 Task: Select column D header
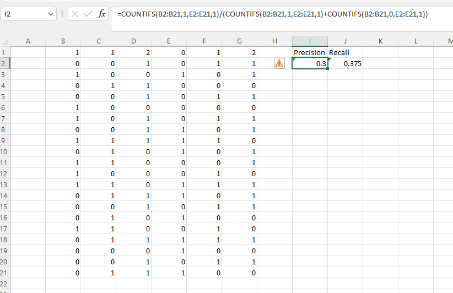pos(133,41)
